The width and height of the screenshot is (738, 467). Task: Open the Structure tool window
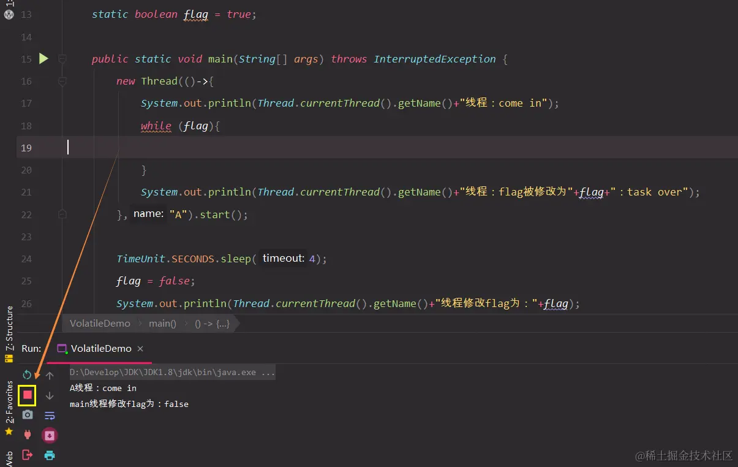coord(9,329)
